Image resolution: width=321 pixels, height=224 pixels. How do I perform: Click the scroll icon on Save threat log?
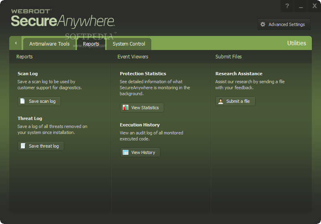(23, 146)
